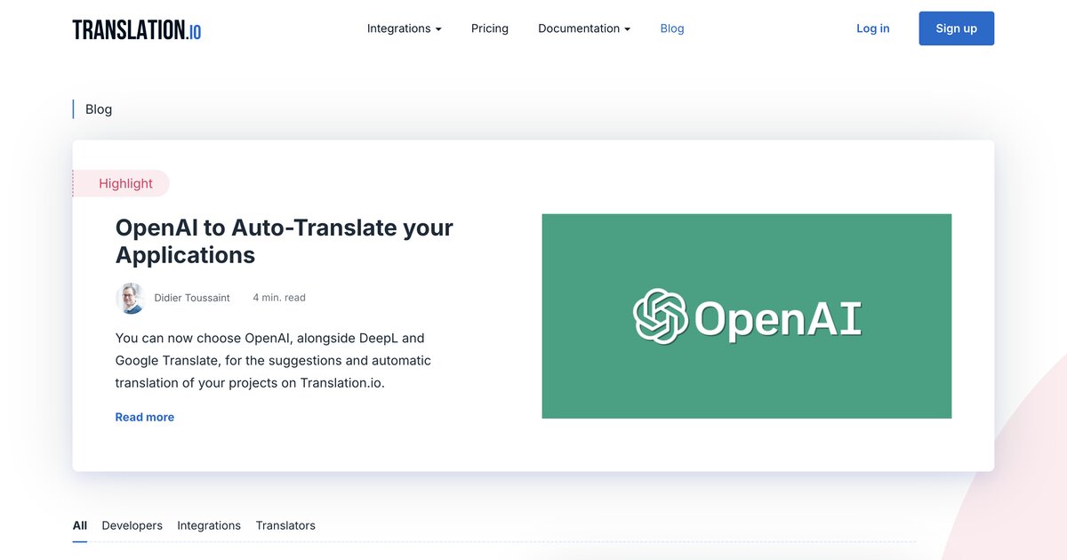
Task: Click the Sign up button
Action: tap(957, 28)
